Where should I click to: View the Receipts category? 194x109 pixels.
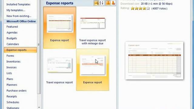12,96
